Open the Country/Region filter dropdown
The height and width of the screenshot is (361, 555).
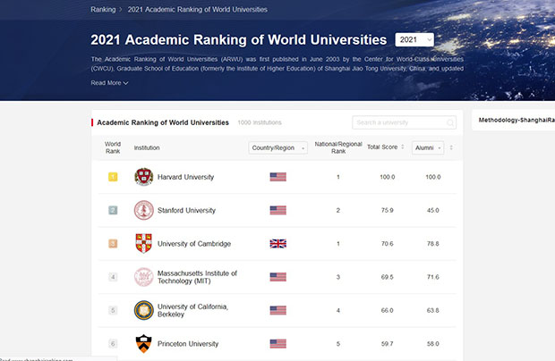277,147
